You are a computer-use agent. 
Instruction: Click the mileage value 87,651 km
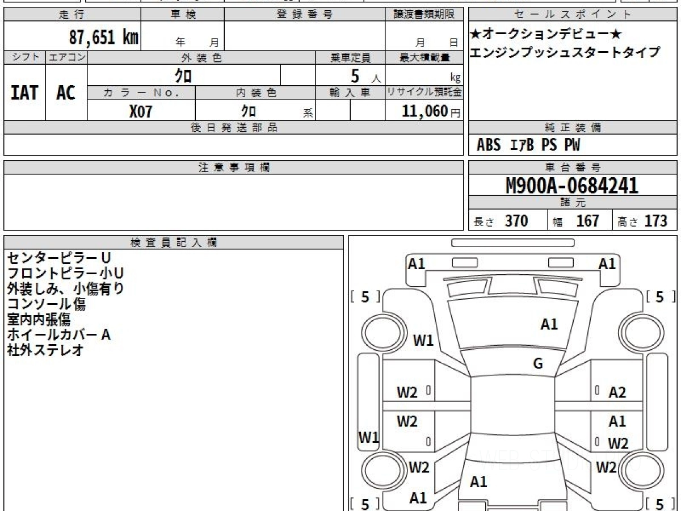click(x=103, y=38)
